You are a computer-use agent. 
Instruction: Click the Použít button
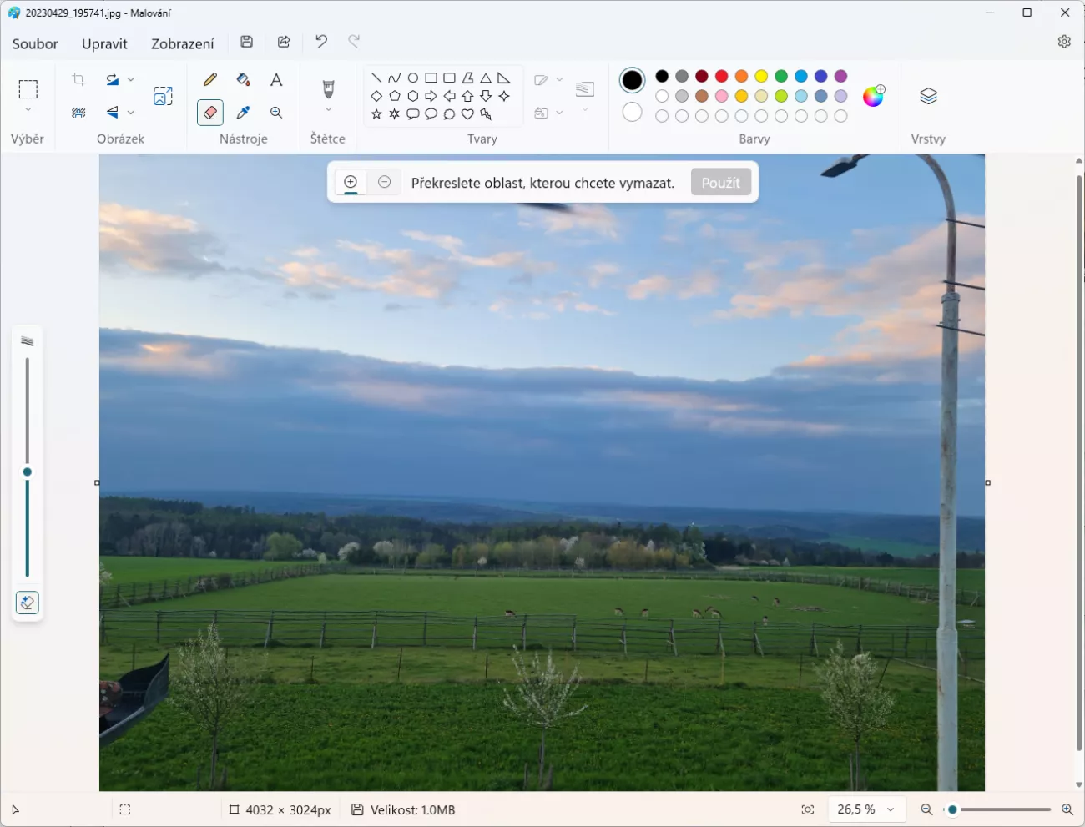point(720,182)
